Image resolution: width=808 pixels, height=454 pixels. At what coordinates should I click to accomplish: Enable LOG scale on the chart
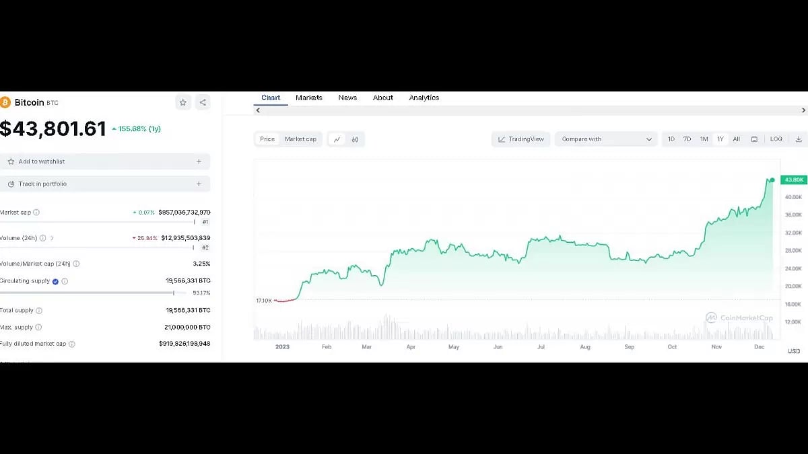(x=776, y=139)
